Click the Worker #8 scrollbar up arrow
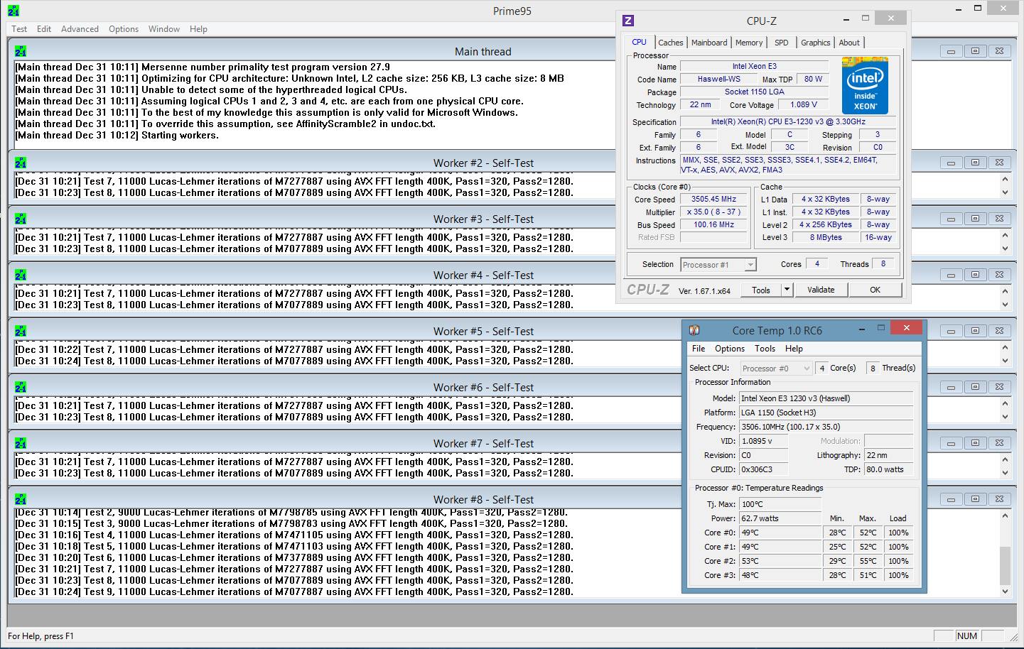 1005,516
